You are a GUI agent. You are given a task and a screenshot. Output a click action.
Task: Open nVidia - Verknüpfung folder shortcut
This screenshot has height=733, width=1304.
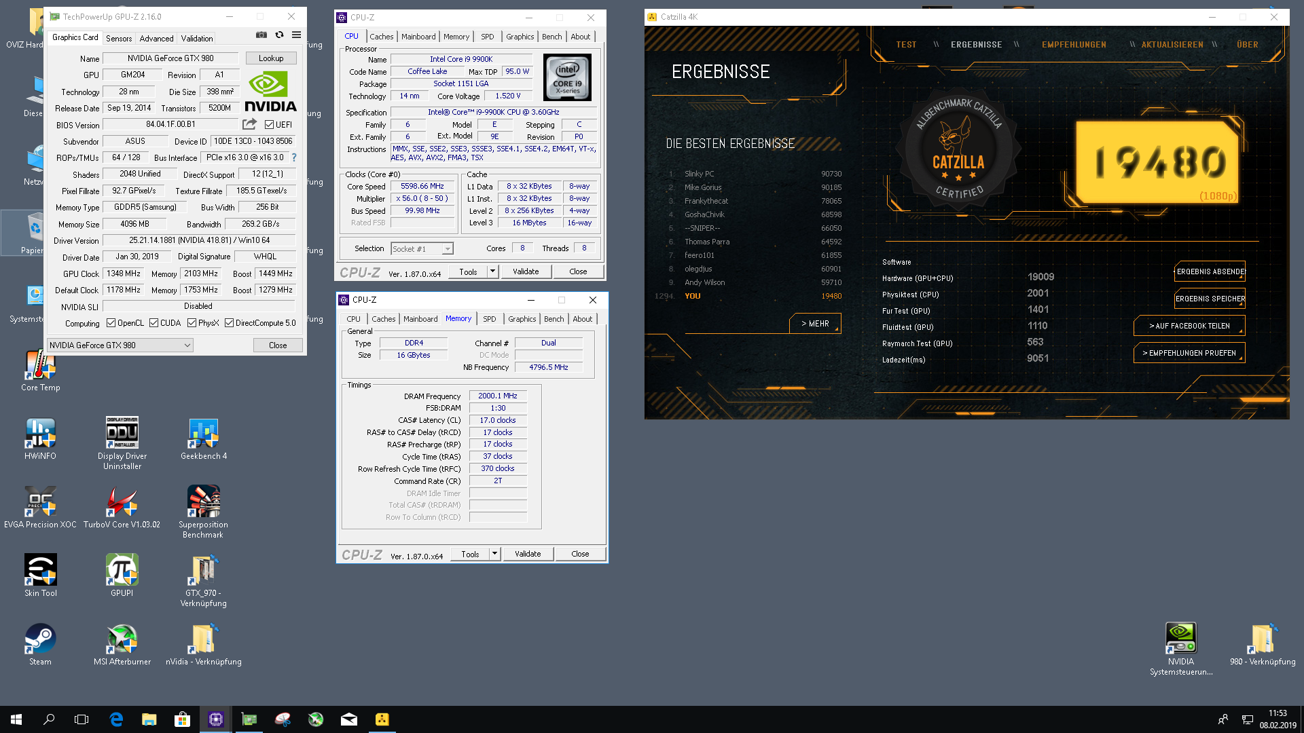coord(204,645)
